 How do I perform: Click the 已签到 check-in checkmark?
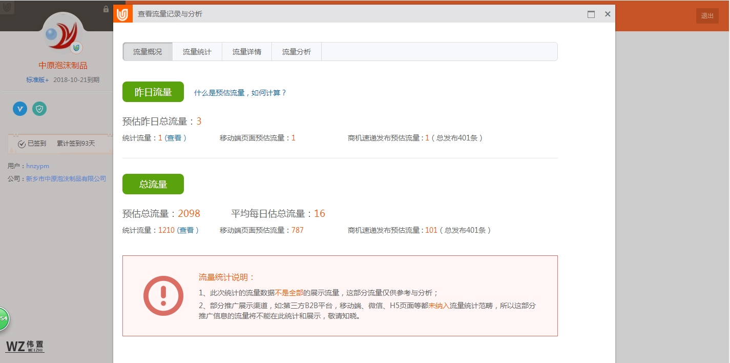pyautogui.click(x=22, y=144)
